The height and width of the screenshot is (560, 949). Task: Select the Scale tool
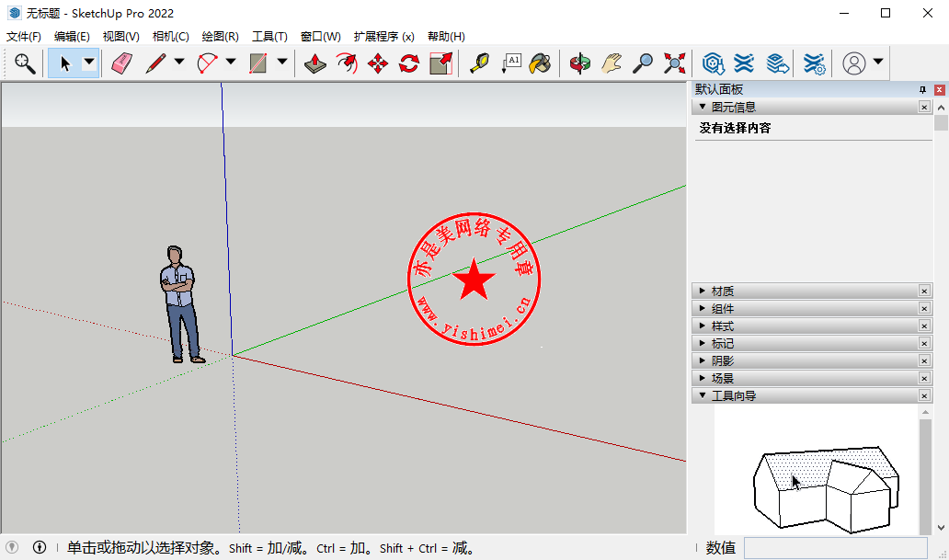(441, 63)
